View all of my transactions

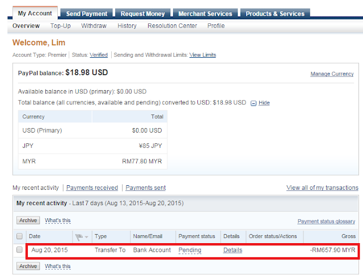pos(322,188)
